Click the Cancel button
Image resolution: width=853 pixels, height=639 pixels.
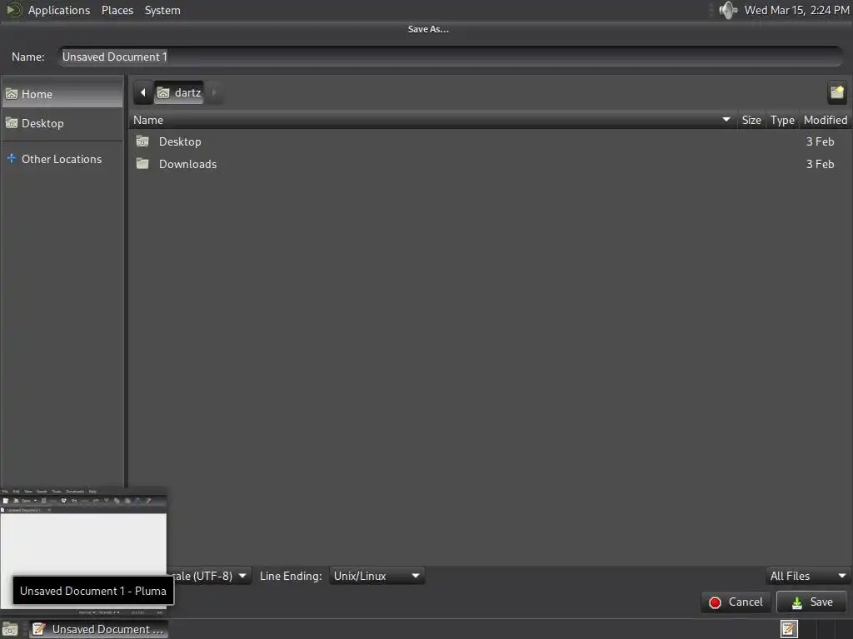pyautogui.click(x=736, y=602)
